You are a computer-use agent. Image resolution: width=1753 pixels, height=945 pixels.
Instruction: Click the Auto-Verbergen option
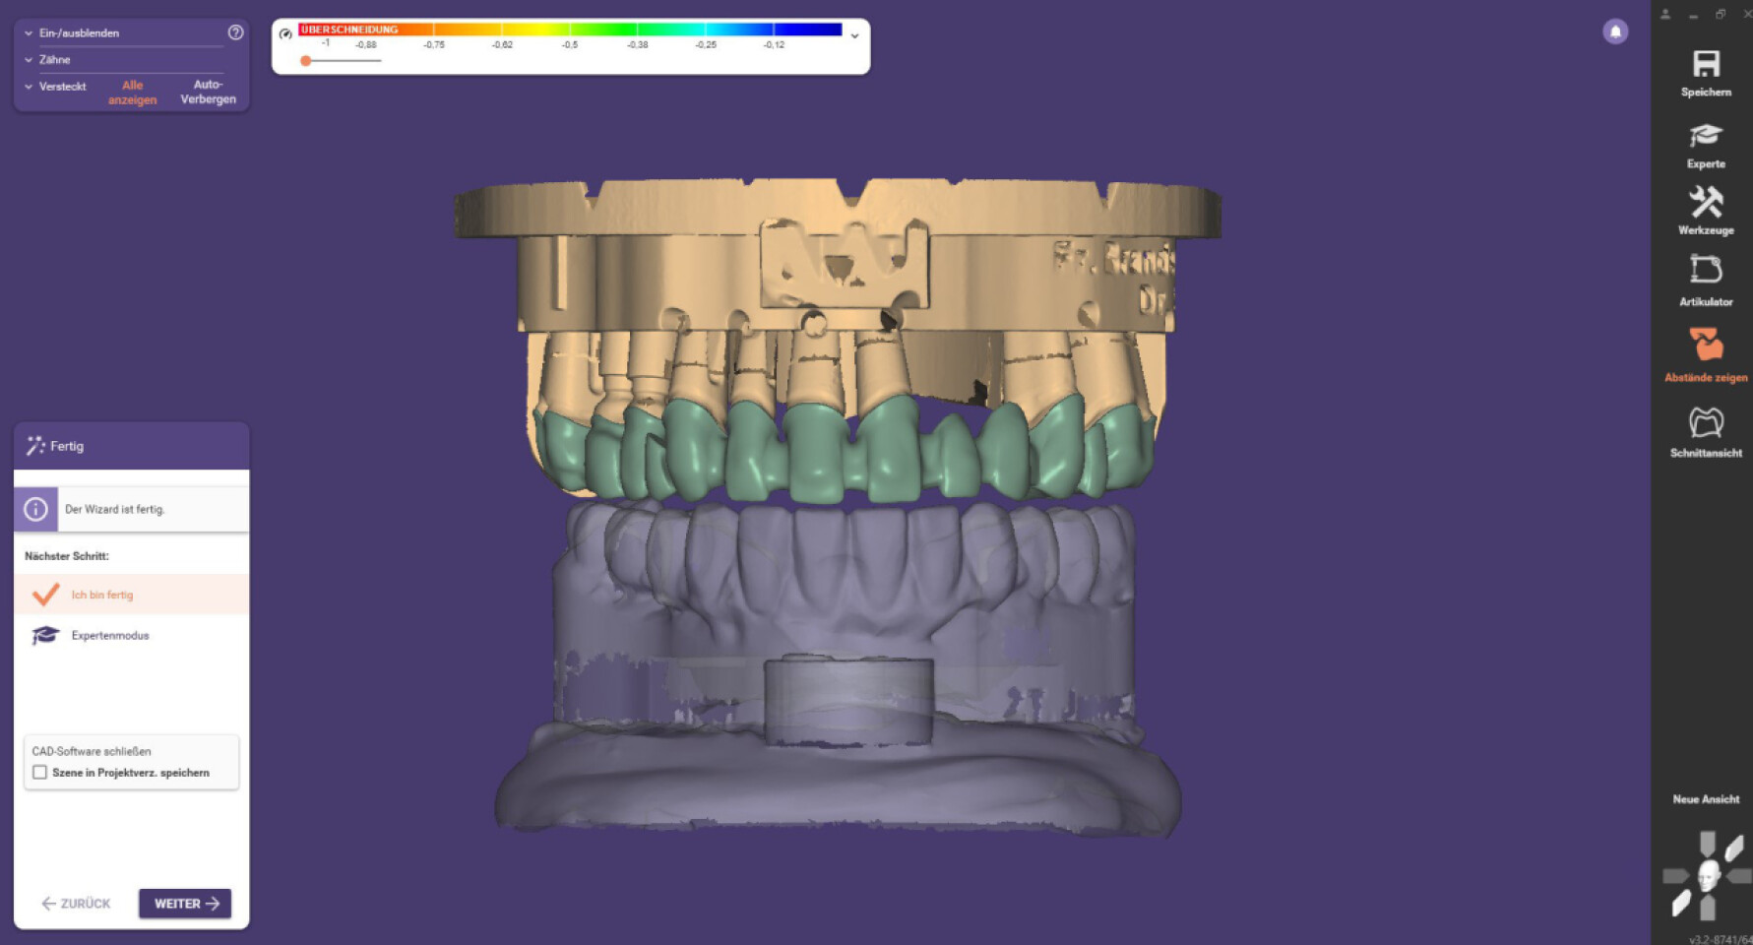tap(208, 92)
